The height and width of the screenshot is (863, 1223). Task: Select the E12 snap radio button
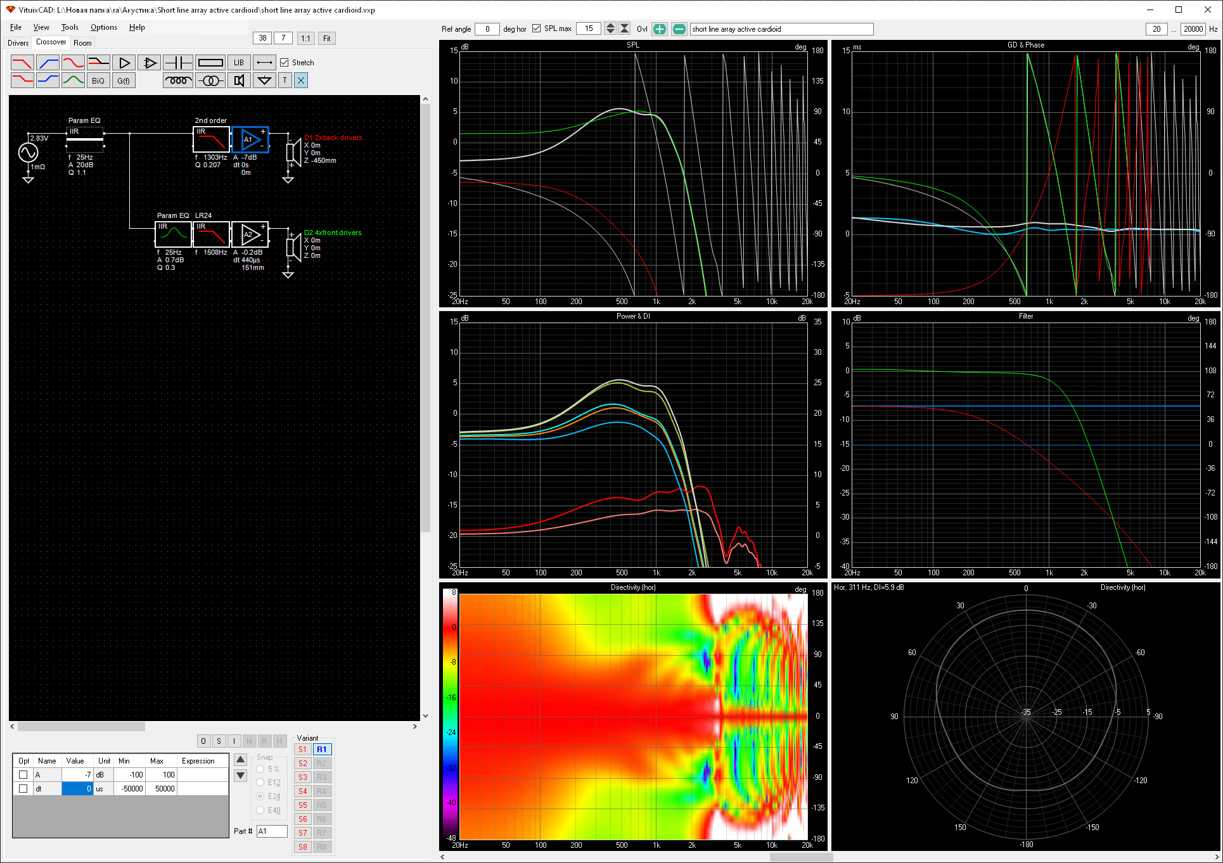(260, 783)
